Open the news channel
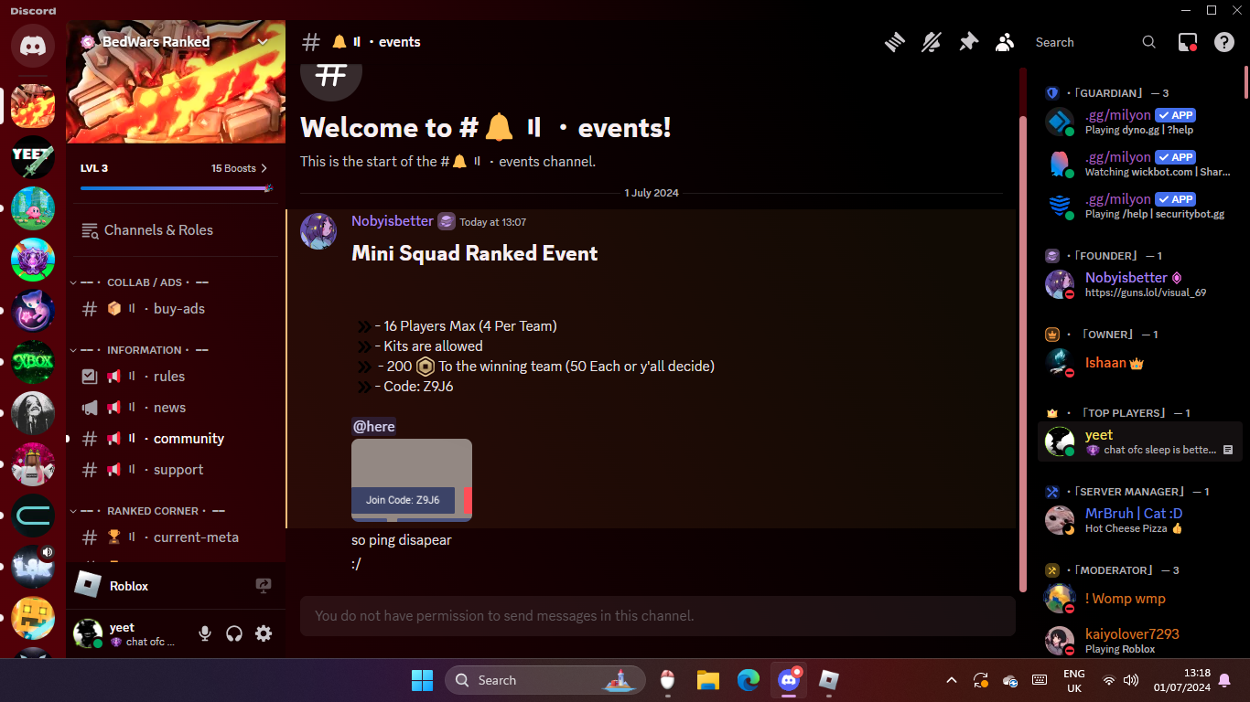The image size is (1250, 702). pyautogui.click(x=176, y=408)
